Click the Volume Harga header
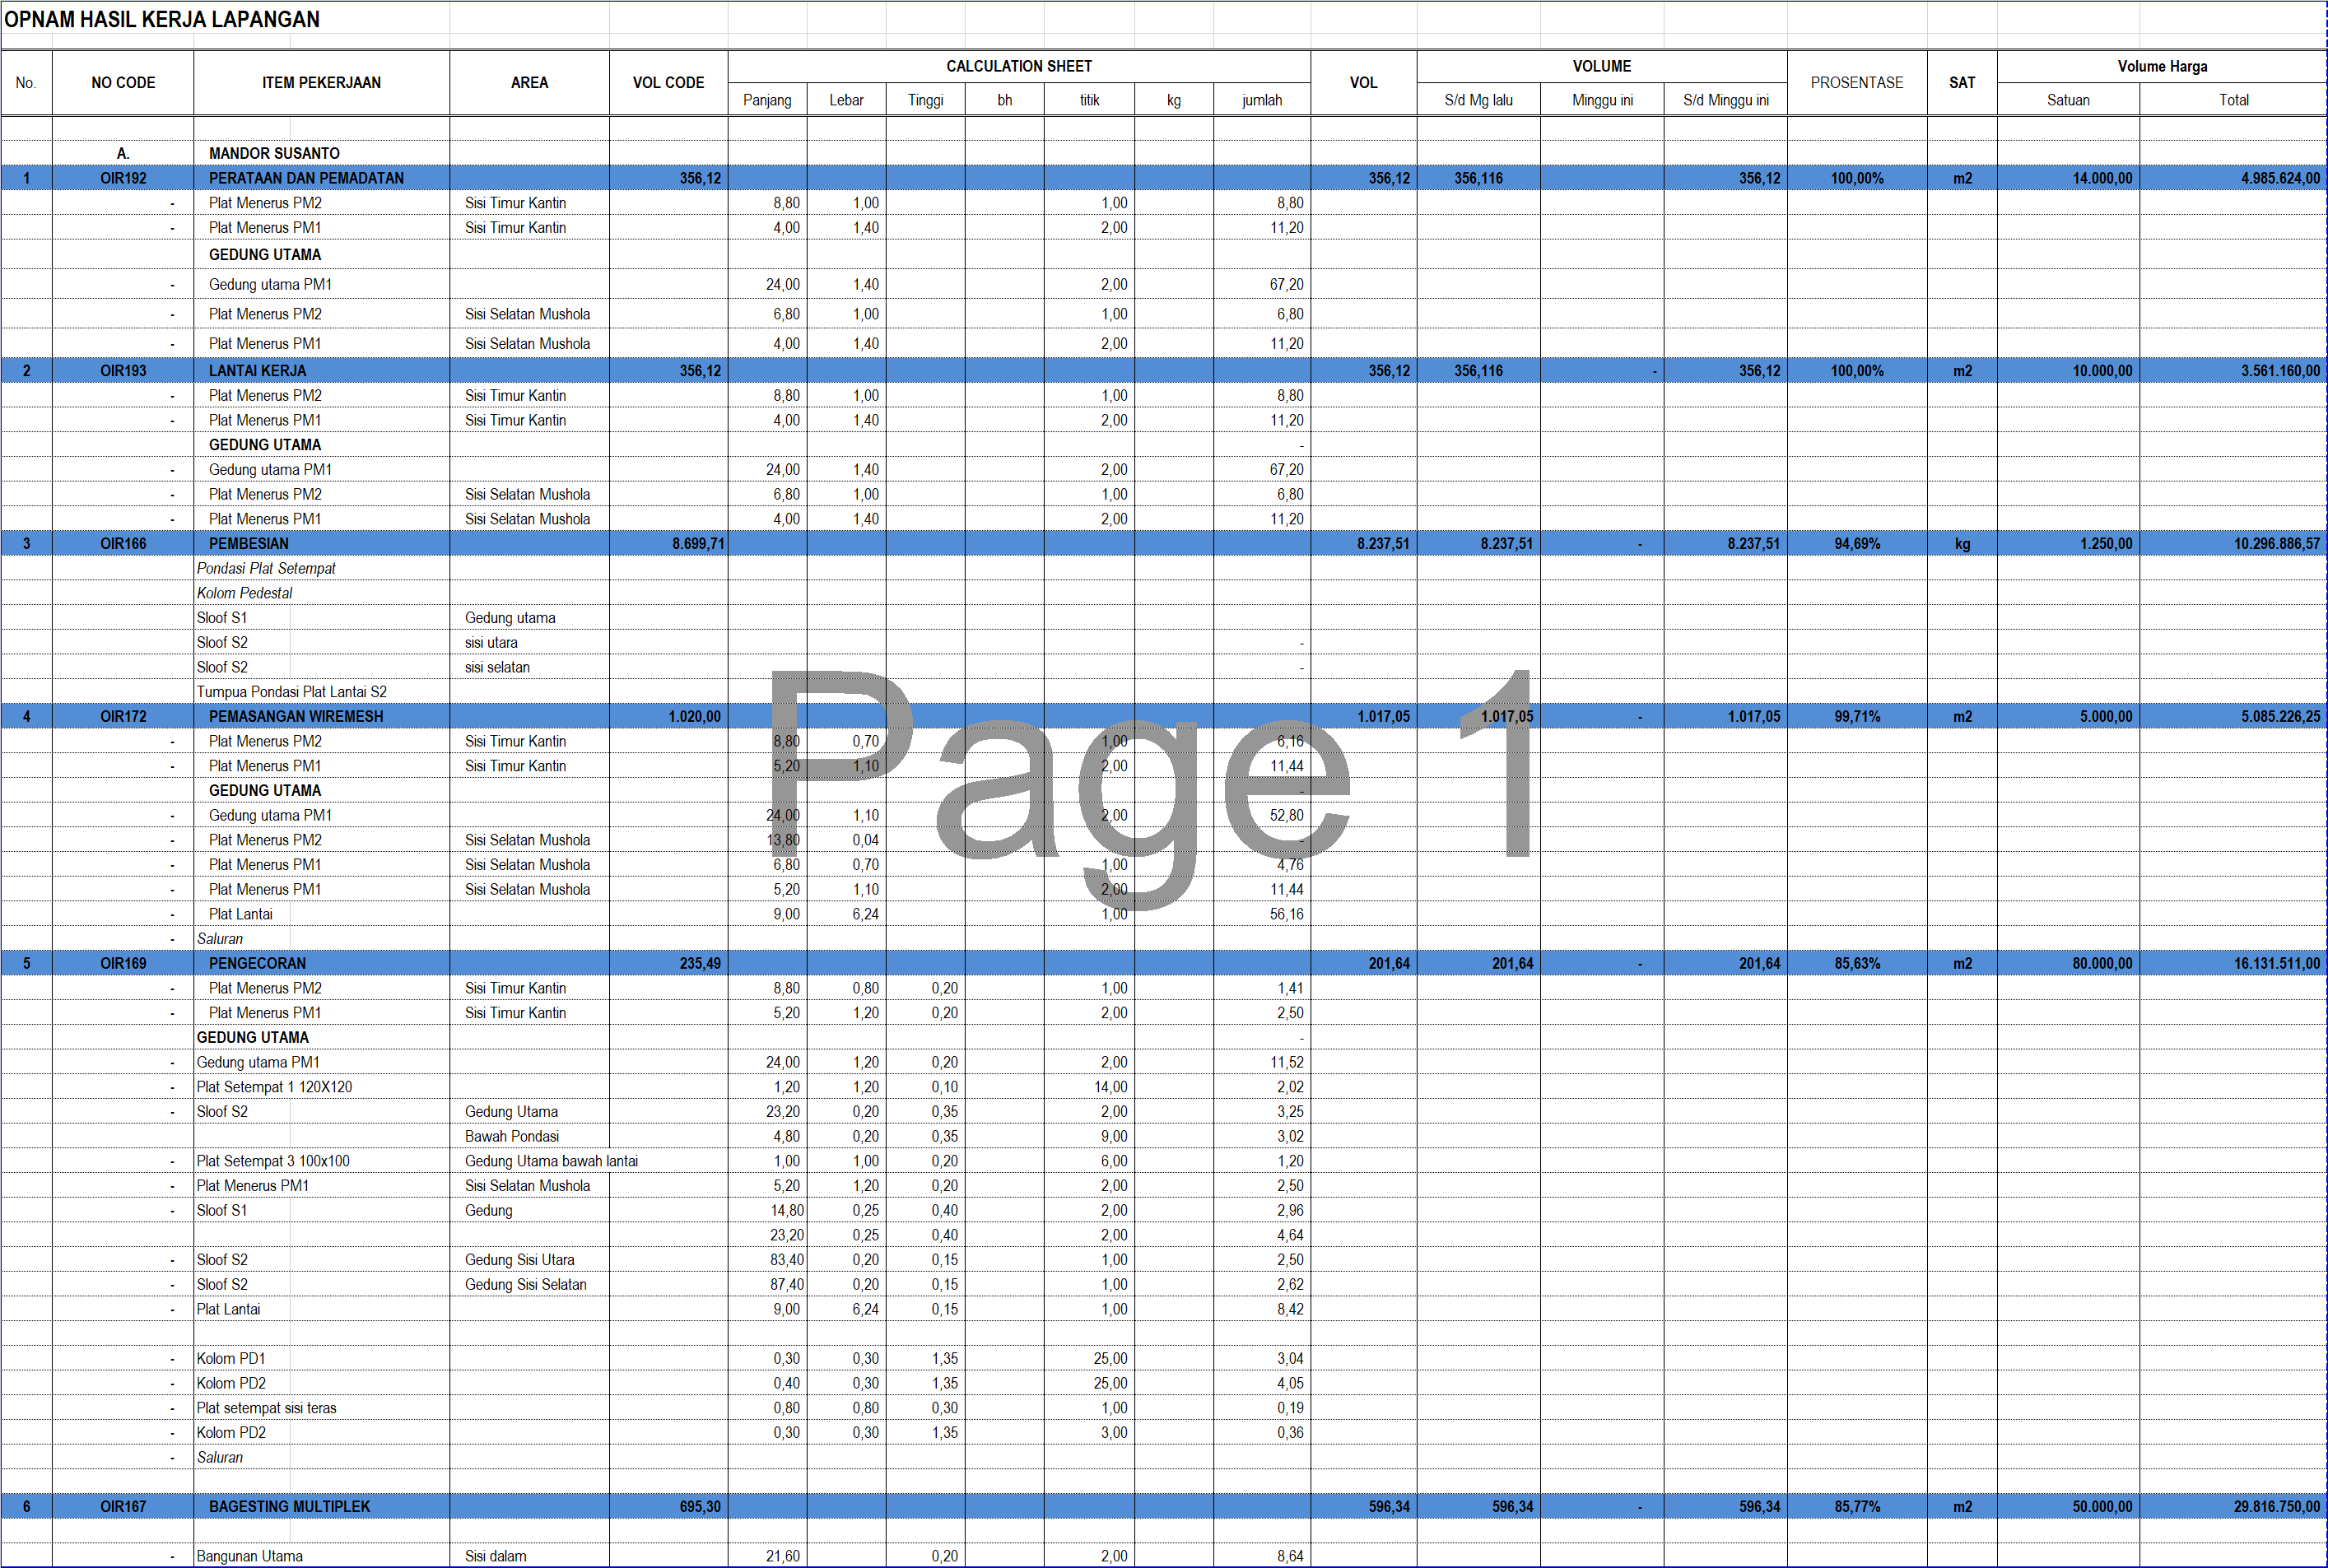 (2161, 66)
